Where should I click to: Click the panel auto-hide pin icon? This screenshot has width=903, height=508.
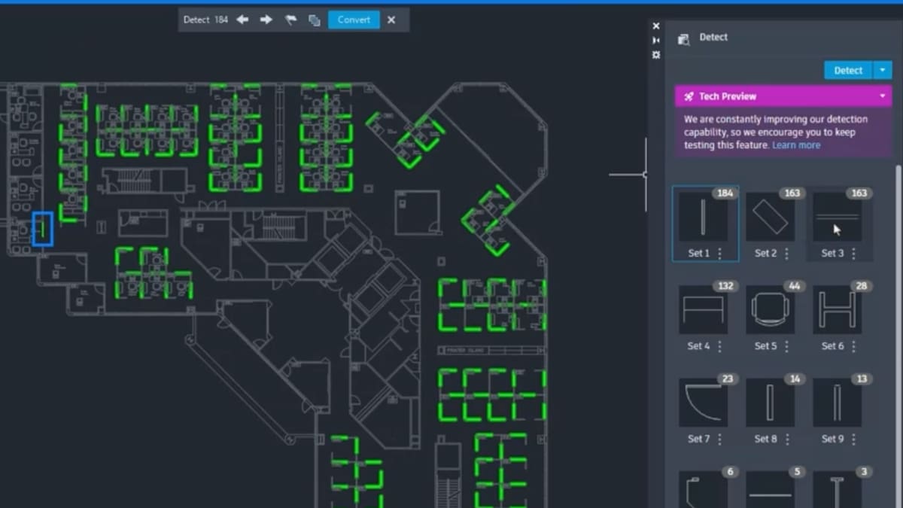pos(655,41)
